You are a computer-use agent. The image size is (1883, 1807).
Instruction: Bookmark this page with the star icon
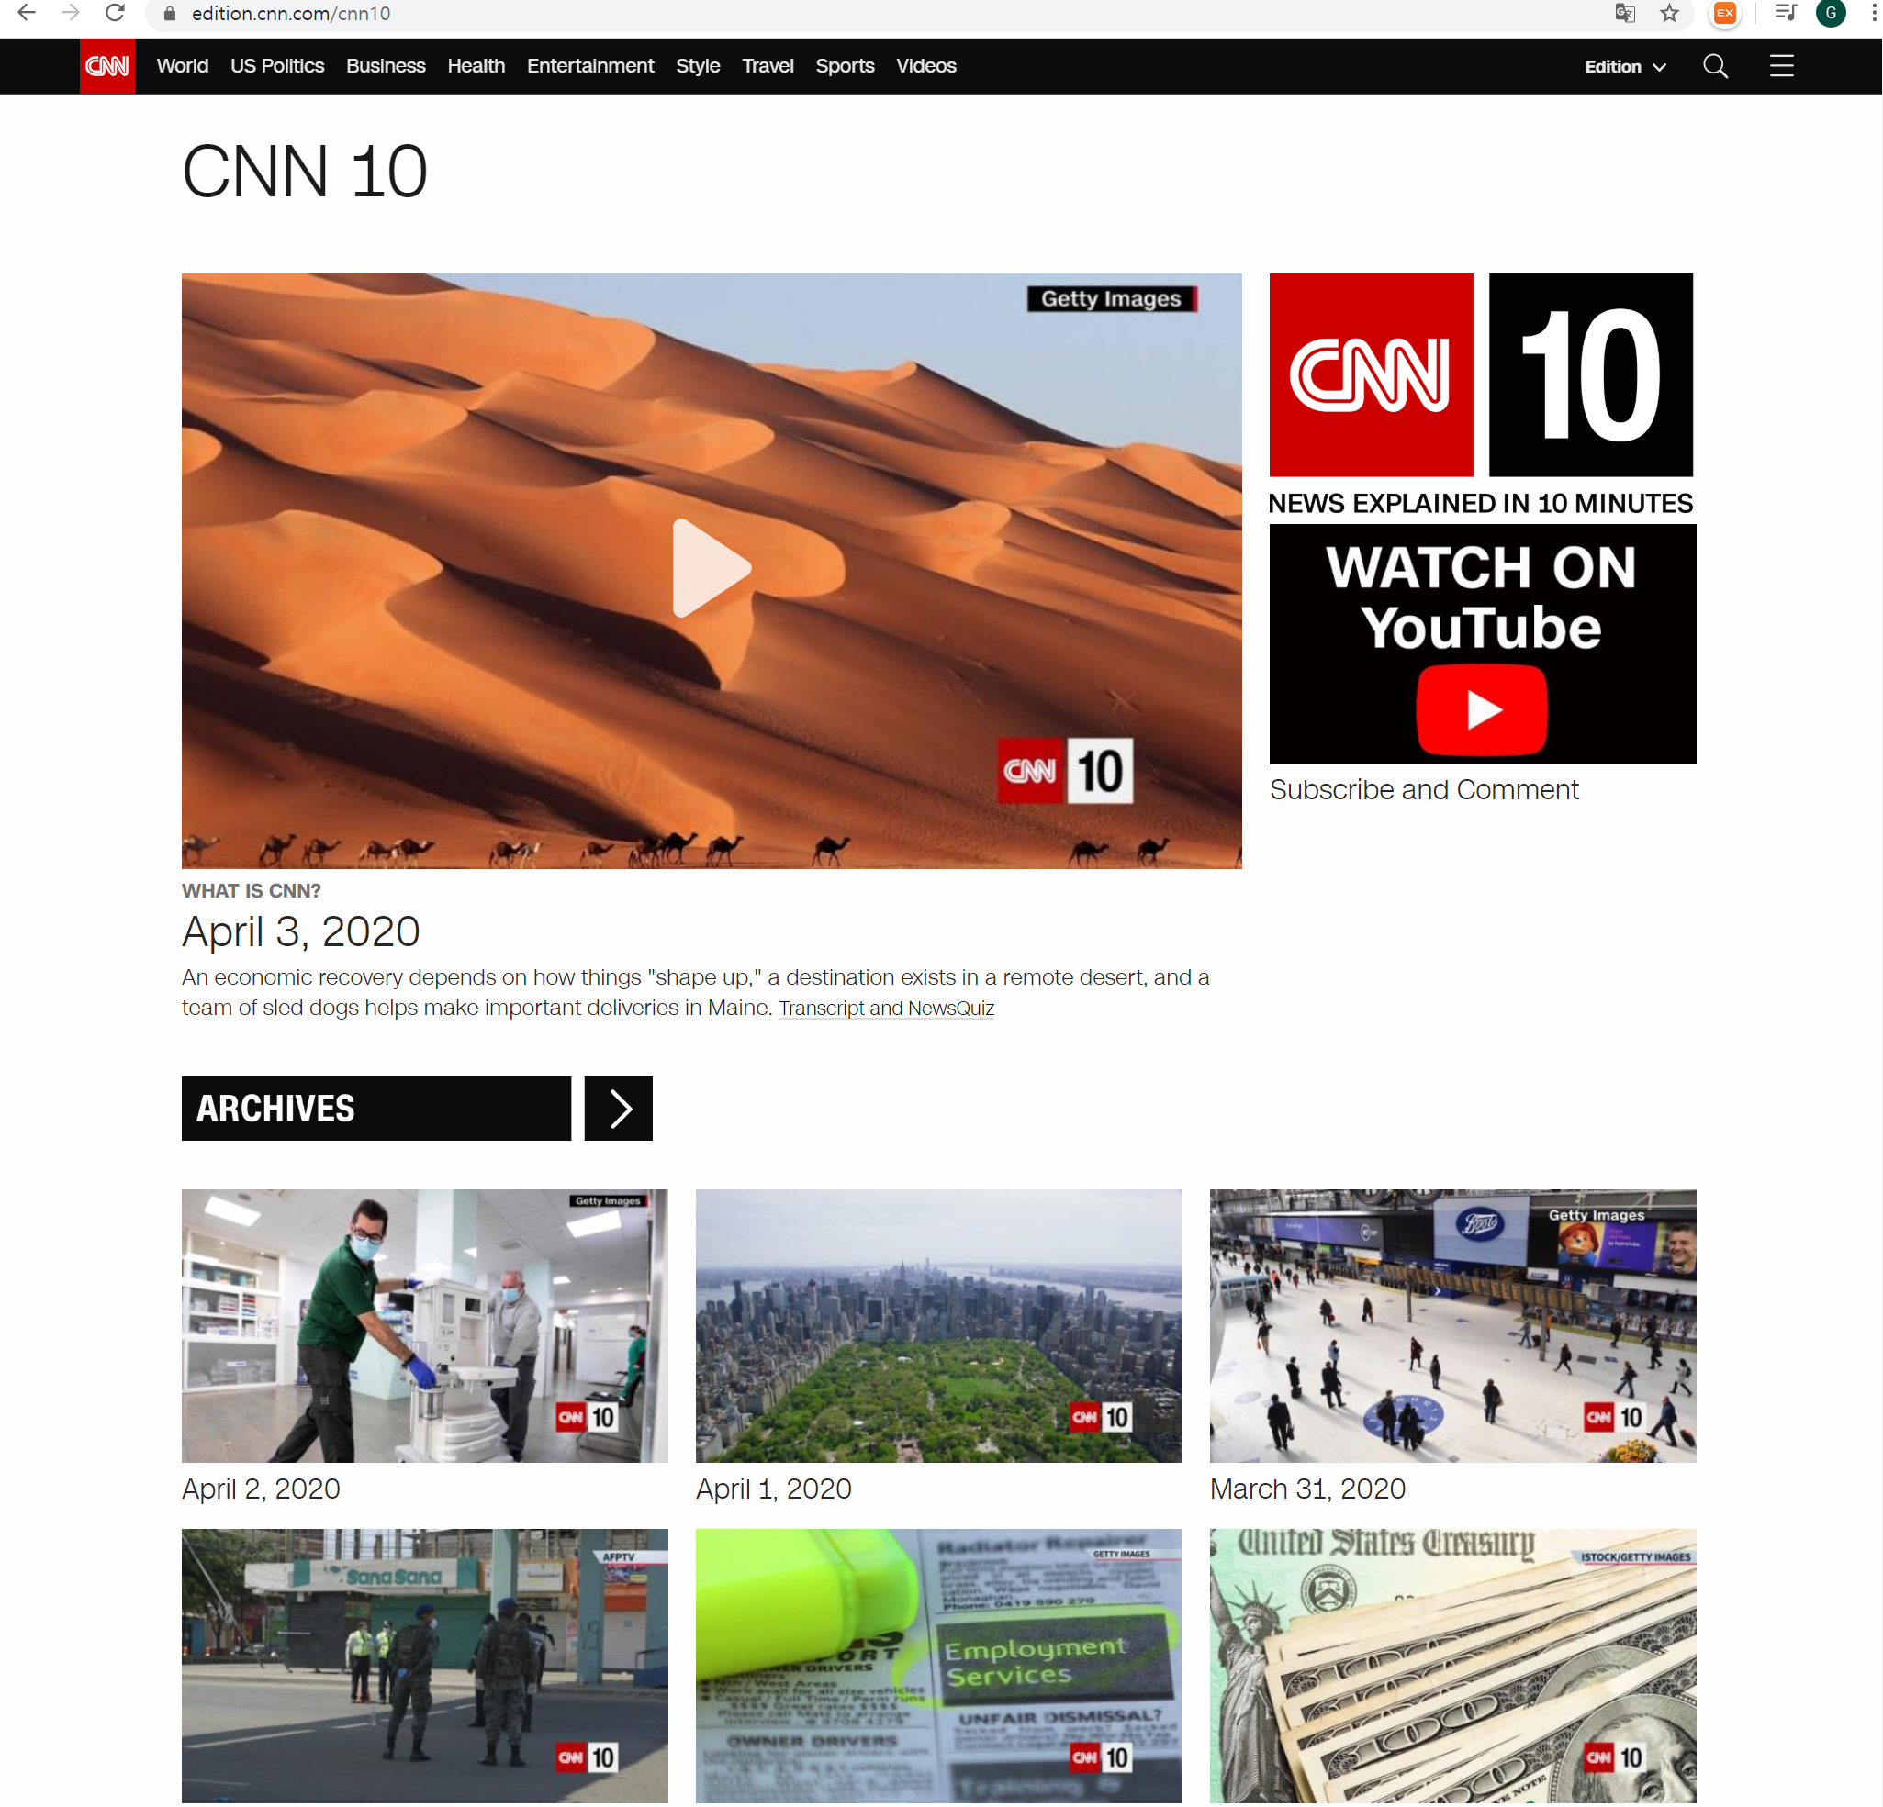(1670, 14)
